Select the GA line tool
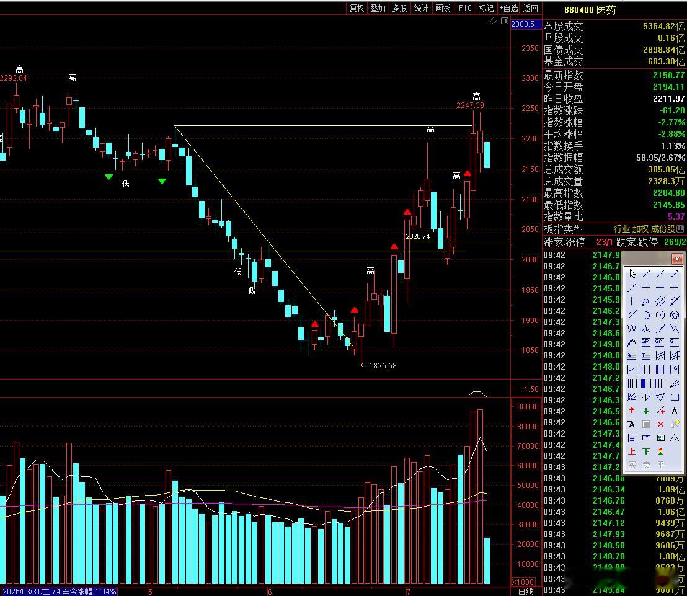Image resolution: width=687 pixels, height=596 pixels. [660, 342]
